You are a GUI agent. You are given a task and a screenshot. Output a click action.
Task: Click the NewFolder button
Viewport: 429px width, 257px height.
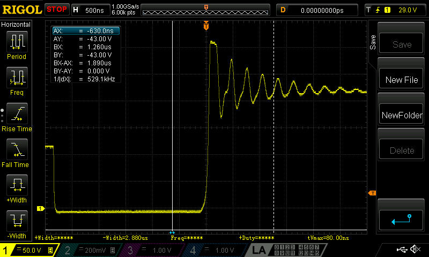401,115
